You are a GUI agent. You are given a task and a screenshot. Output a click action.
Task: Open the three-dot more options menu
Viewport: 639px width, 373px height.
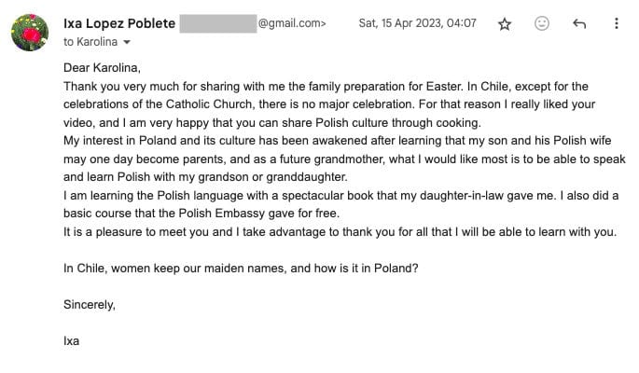click(x=617, y=24)
